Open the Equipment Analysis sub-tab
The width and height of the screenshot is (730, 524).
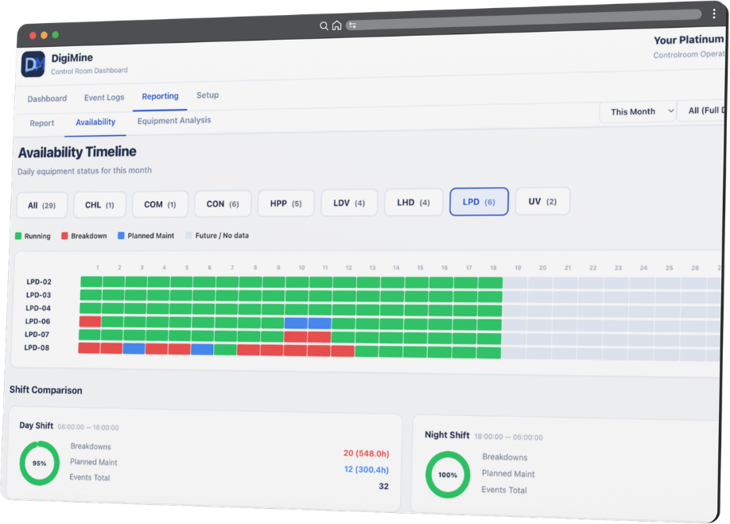tap(174, 121)
